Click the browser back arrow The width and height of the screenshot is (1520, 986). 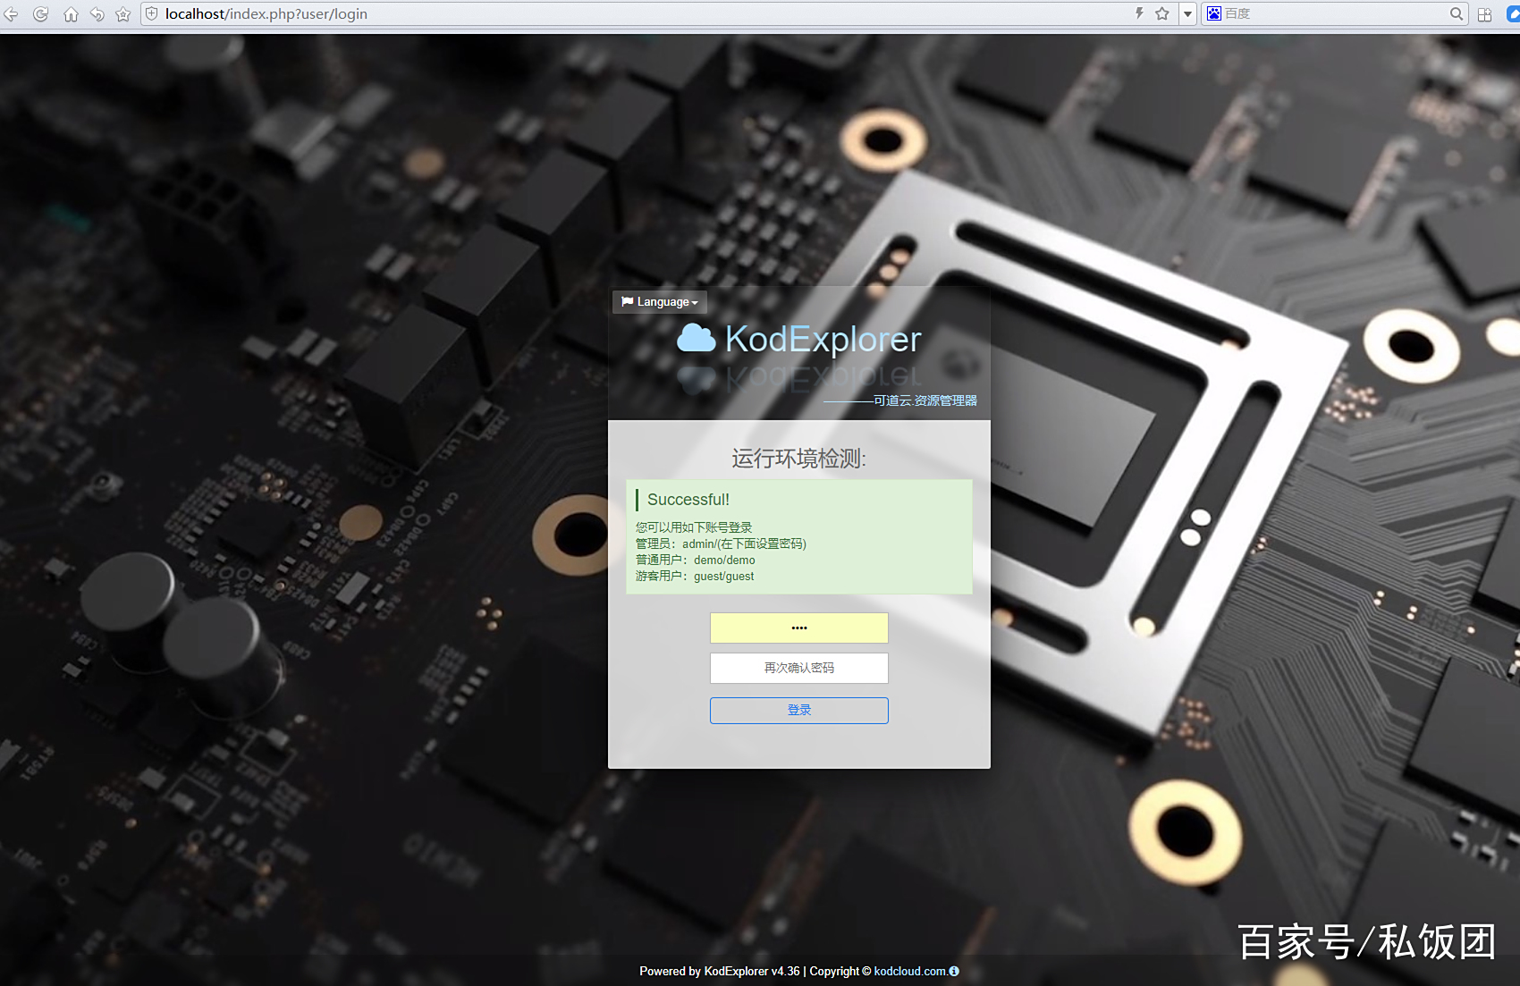coord(11,14)
